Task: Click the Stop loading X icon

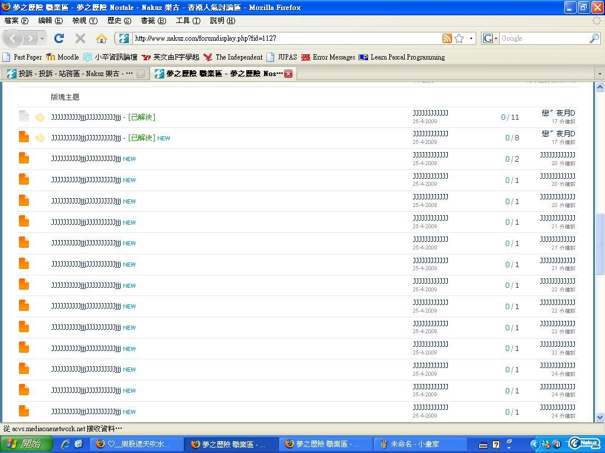Action: pos(80,38)
